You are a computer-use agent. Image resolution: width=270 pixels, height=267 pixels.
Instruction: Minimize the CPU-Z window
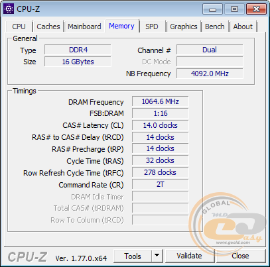pos(212,9)
